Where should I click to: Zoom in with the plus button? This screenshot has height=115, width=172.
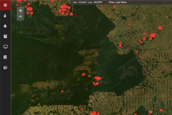tap(21, 11)
